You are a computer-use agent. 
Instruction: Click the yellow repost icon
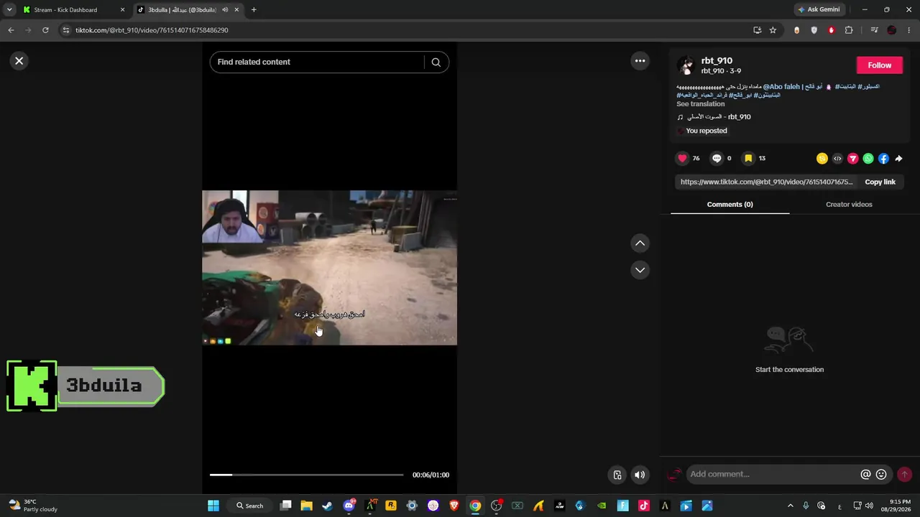tap(822, 159)
